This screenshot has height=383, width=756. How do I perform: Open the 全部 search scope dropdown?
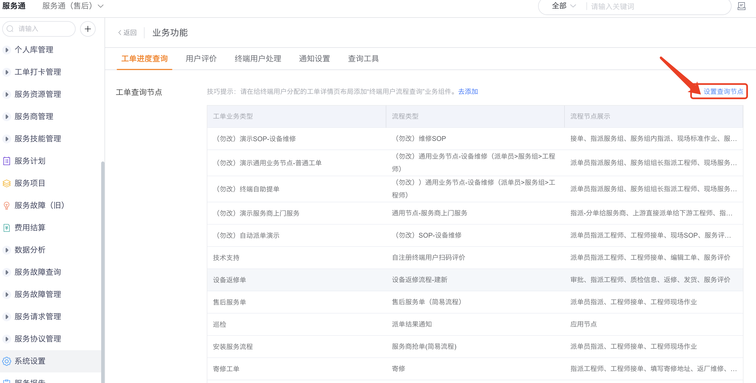pos(563,6)
